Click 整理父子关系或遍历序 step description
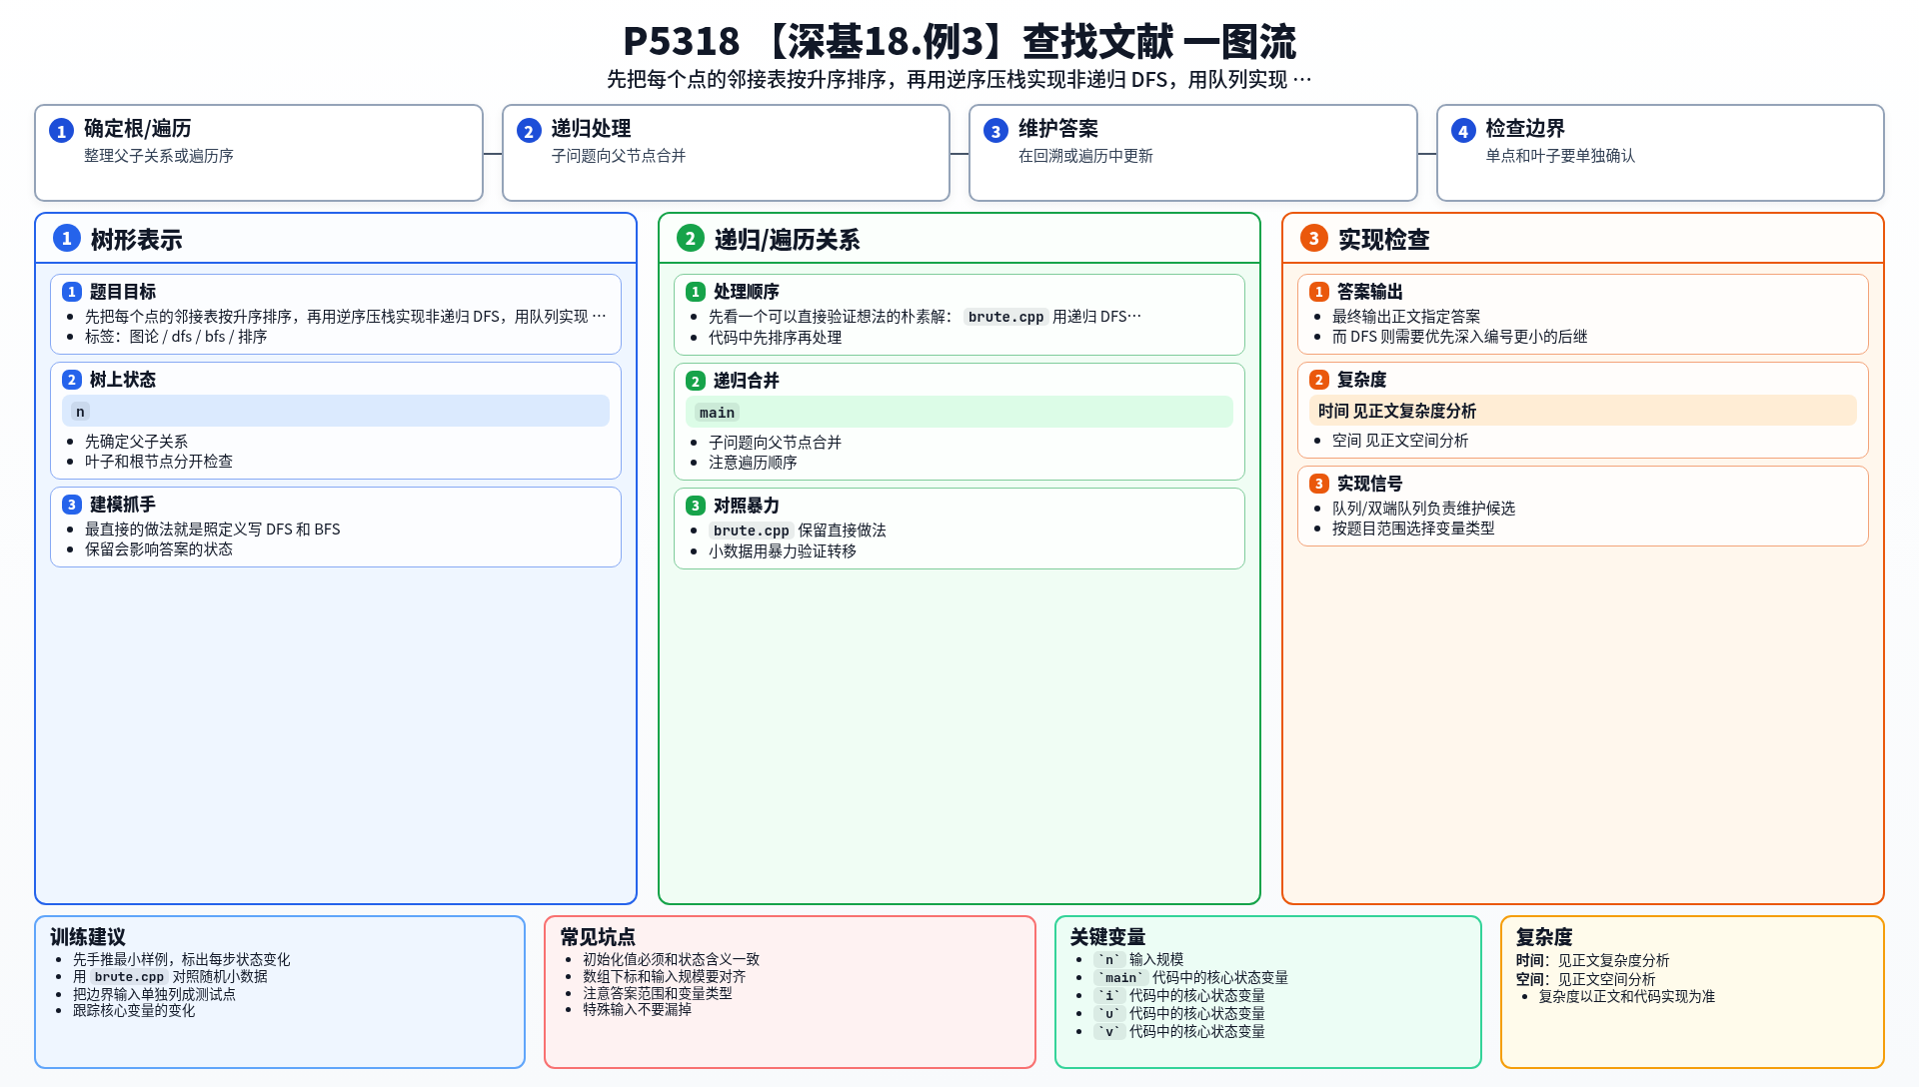 click(159, 156)
